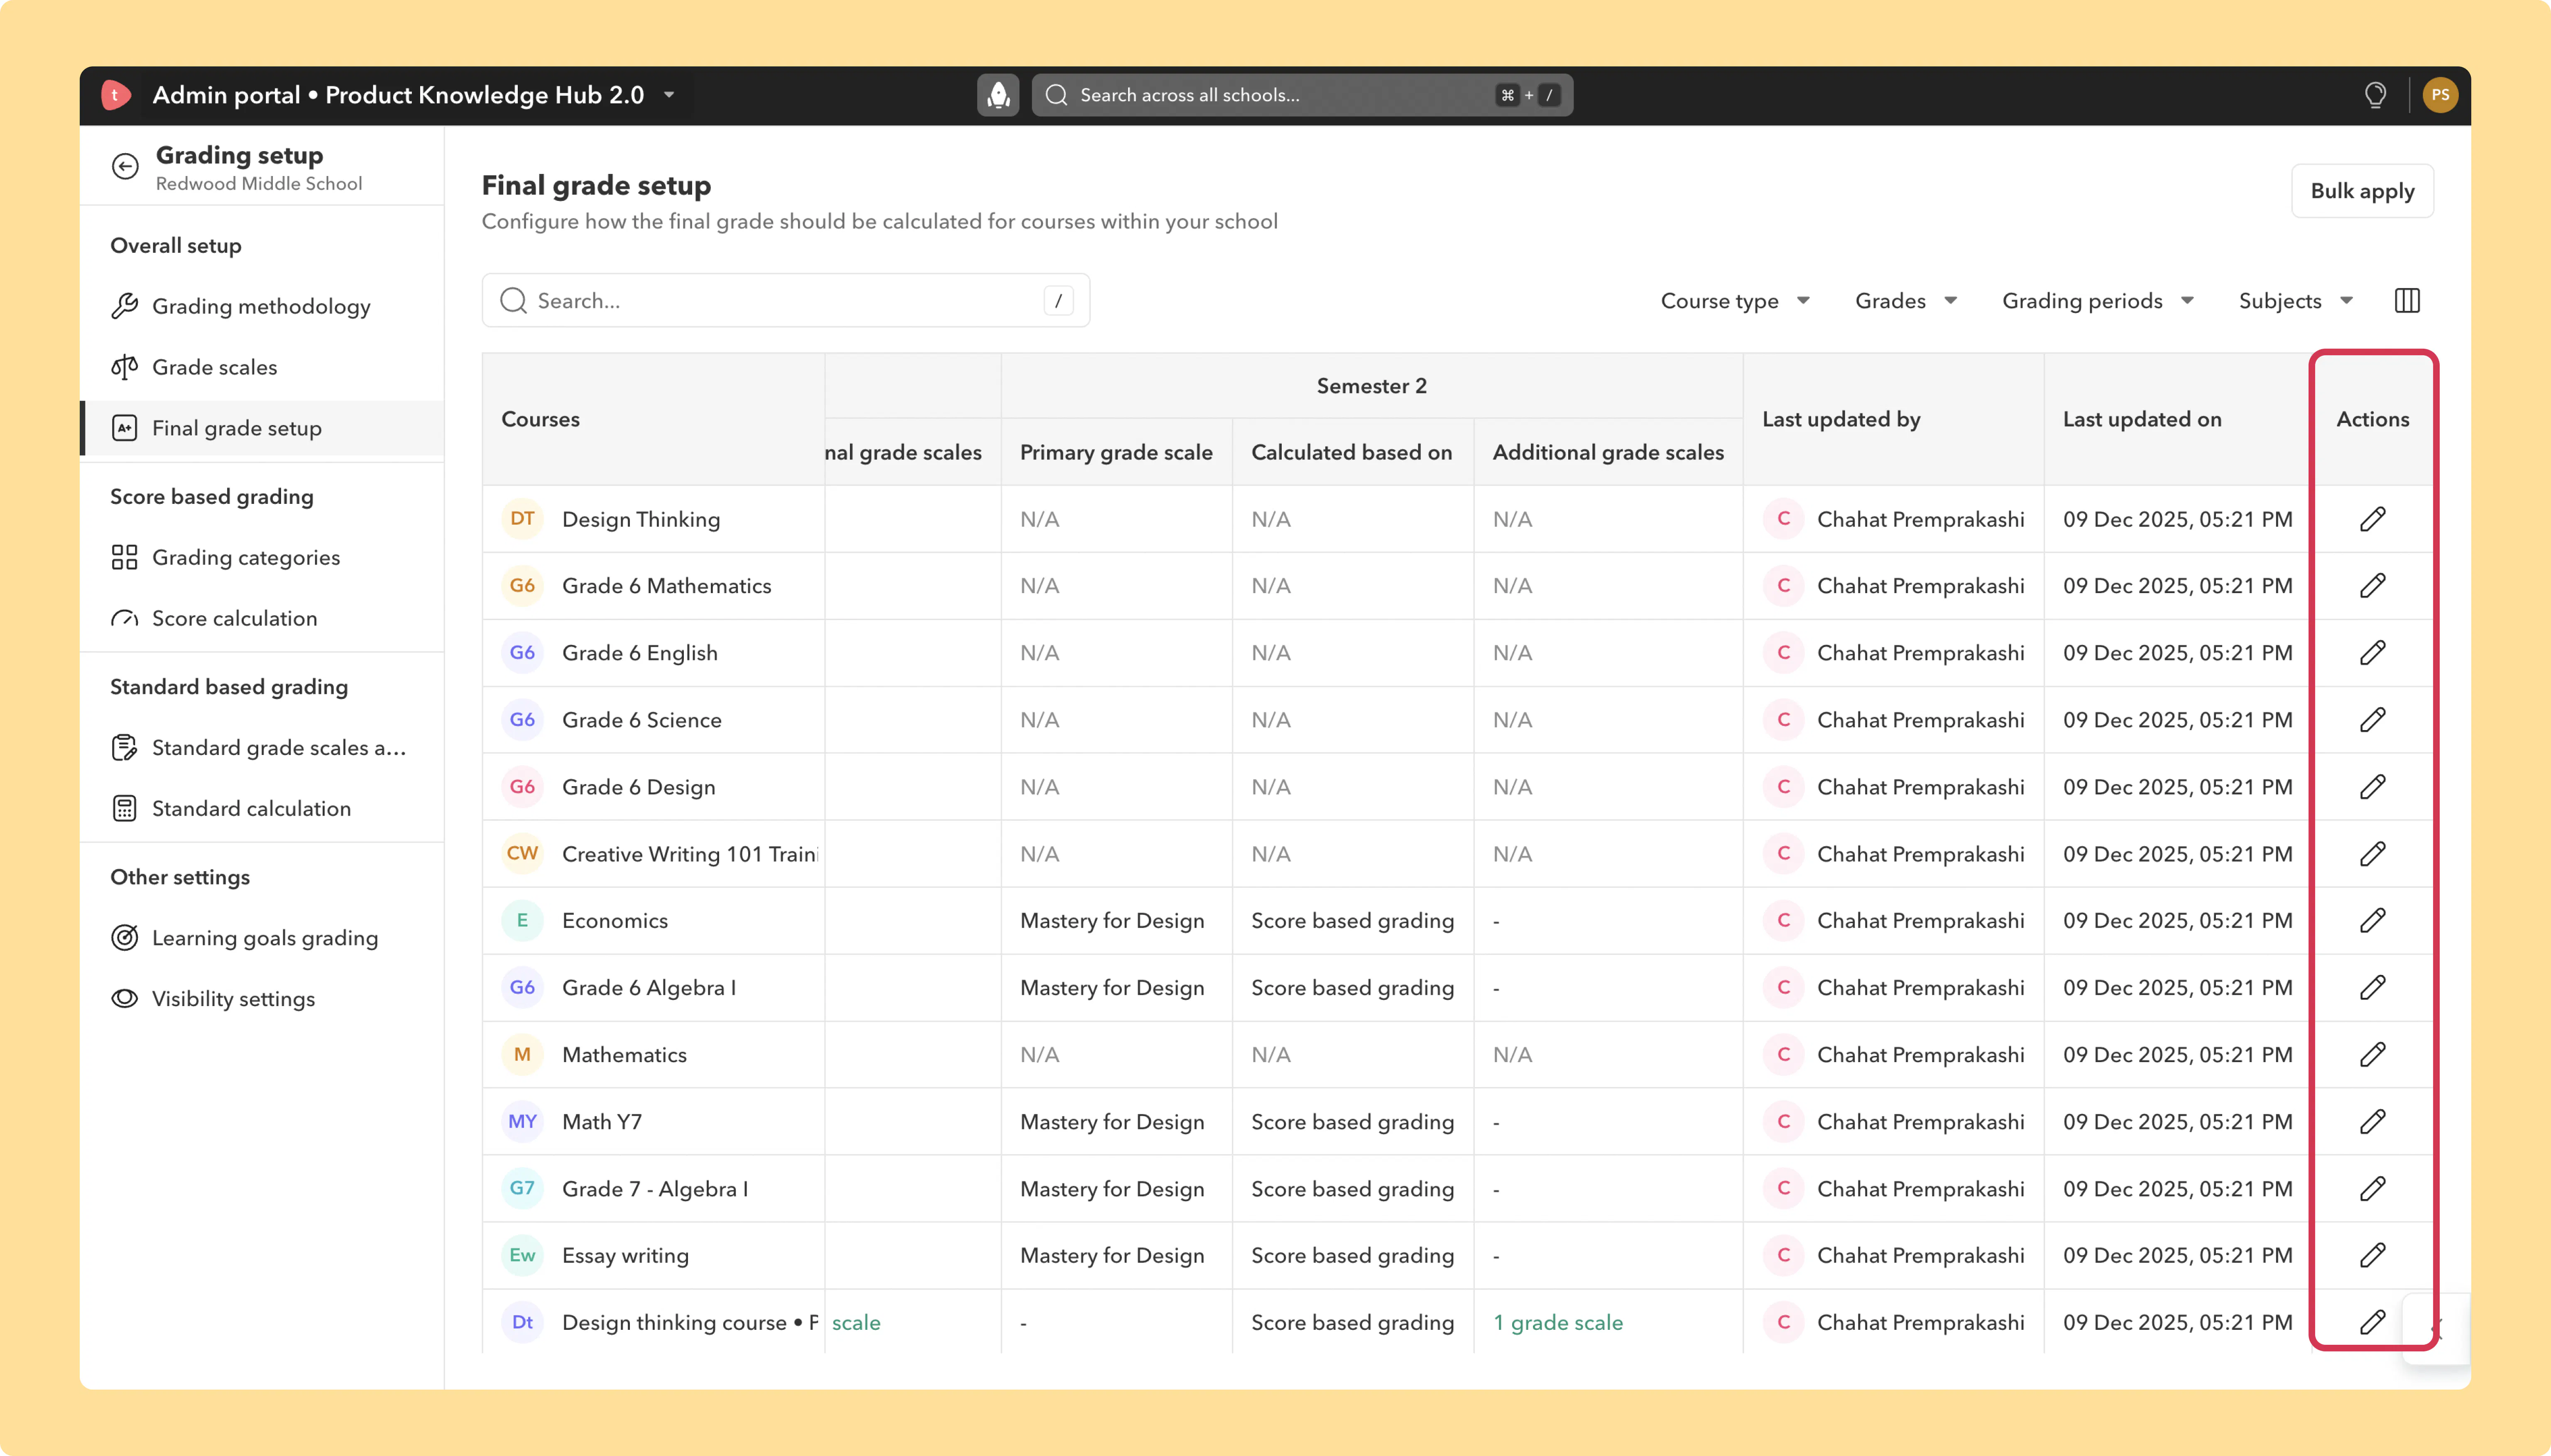Click the Semester 2 group header
This screenshot has height=1456, width=2551.
coord(1371,386)
